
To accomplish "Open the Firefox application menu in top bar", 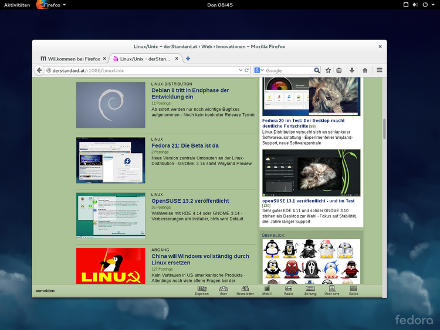I will coord(52,5).
